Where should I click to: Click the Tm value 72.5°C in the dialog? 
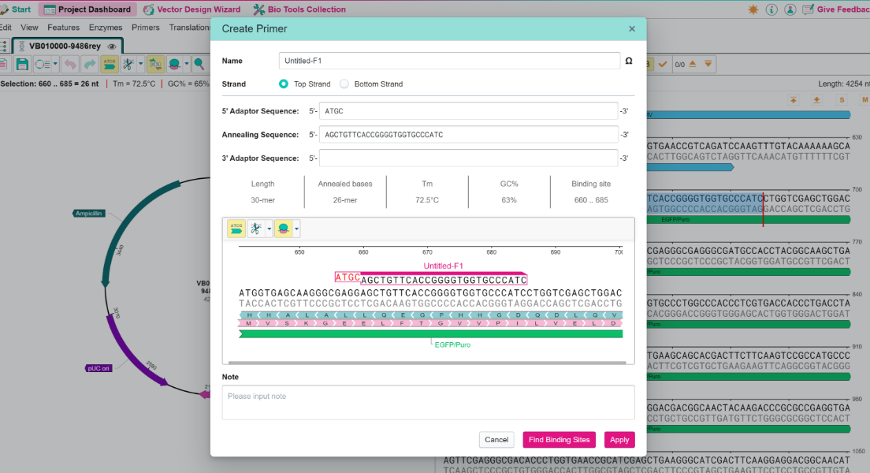point(426,200)
